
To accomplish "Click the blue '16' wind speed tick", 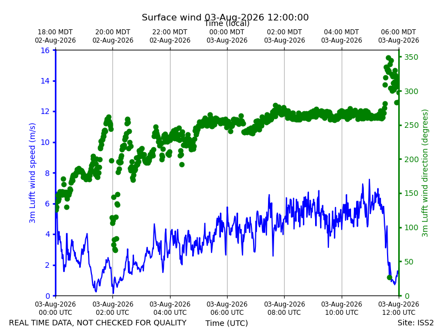I will click(x=45, y=50).
